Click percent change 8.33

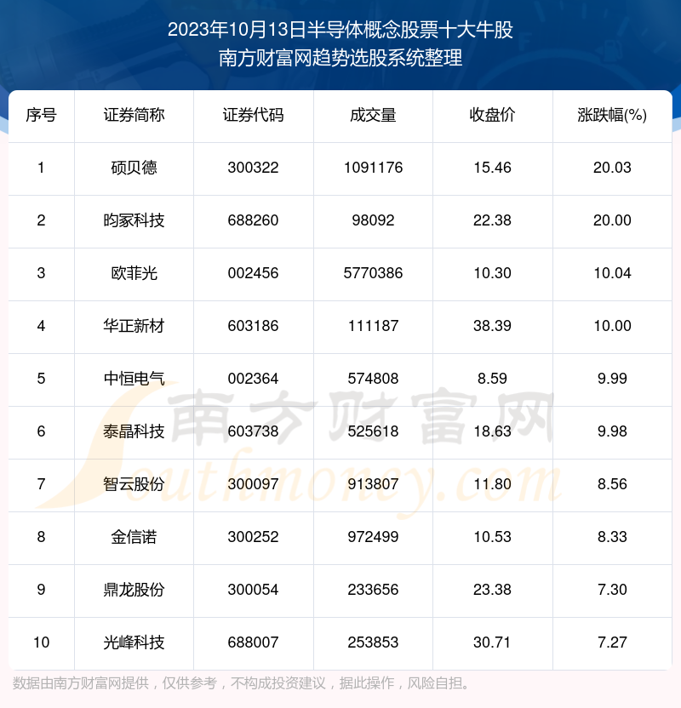[612, 537]
